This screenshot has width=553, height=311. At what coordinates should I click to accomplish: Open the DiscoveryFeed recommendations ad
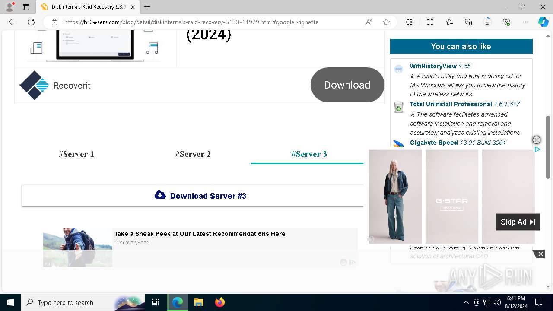(200, 234)
